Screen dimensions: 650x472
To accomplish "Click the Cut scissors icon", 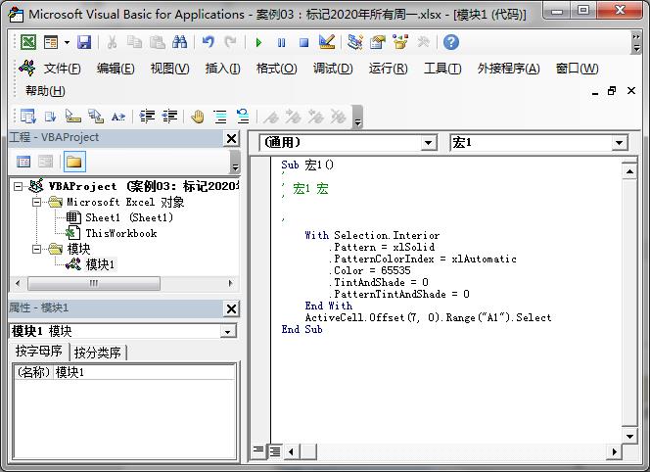I will pyautogui.click(x=112, y=42).
